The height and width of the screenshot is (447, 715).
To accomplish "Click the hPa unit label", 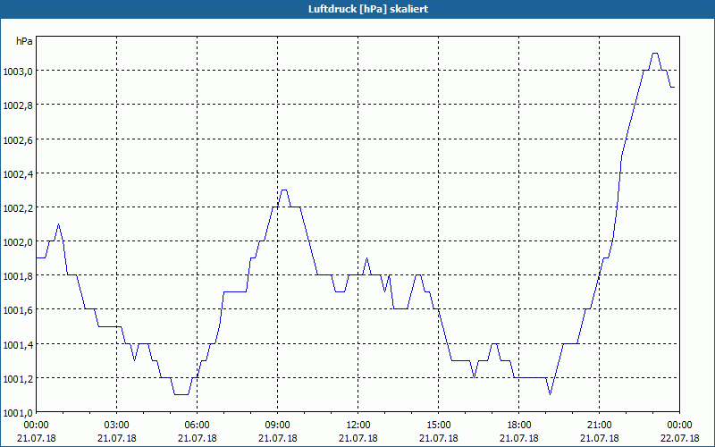I will 24,41.
